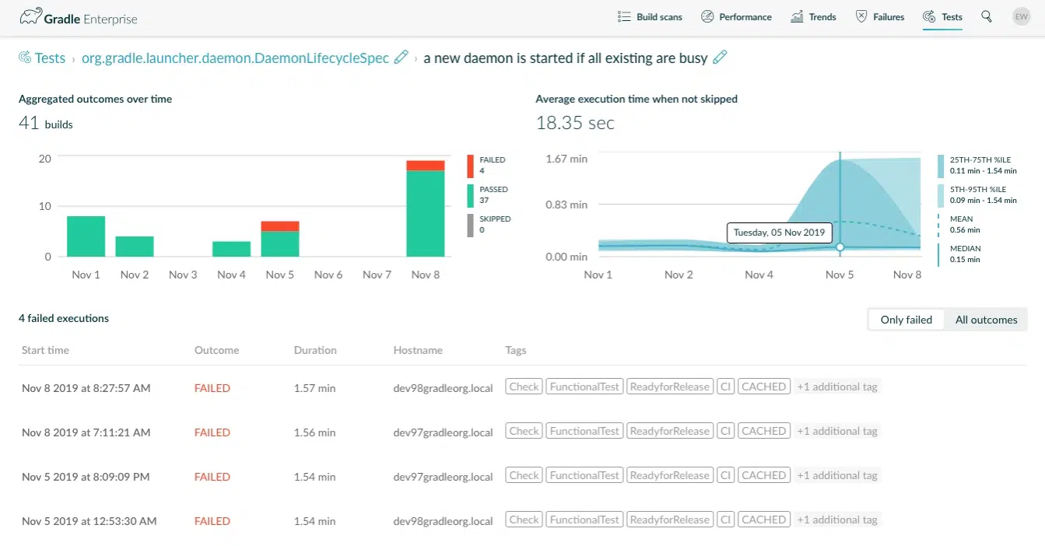Image resolution: width=1045 pixels, height=546 pixels.
Task: Open the Tests breadcrumb link
Action: pyautogui.click(x=49, y=57)
